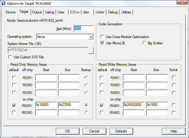Select ROM2 as Startup
This screenshot has height=138, width=189.
pyautogui.click(x=86, y=85)
